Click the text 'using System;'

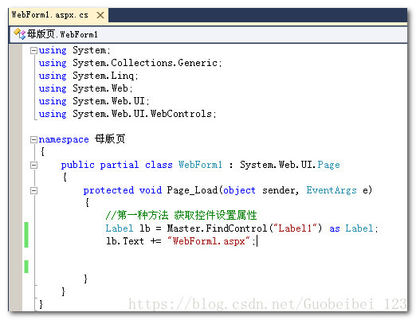click(x=74, y=50)
